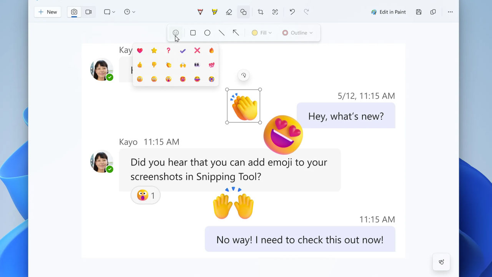Viewport: 492px width, 277px height.
Task: Click the rotate handle above clapping emoji
Action: point(243,75)
